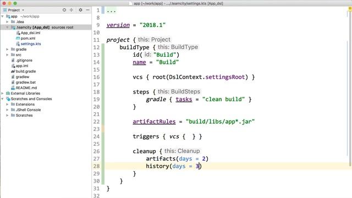The height and width of the screenshot is (198, 352).
Task: Click the "clean build" string
Action: (224, 99)
